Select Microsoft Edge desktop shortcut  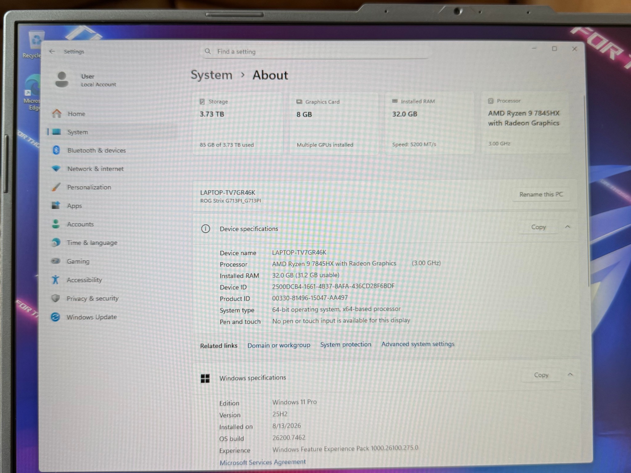click(32, 92)
